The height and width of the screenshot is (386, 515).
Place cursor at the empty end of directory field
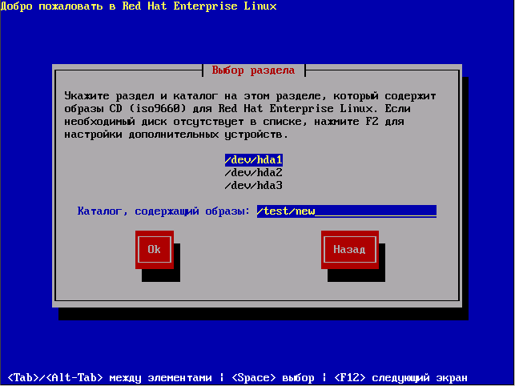(376, 211)
